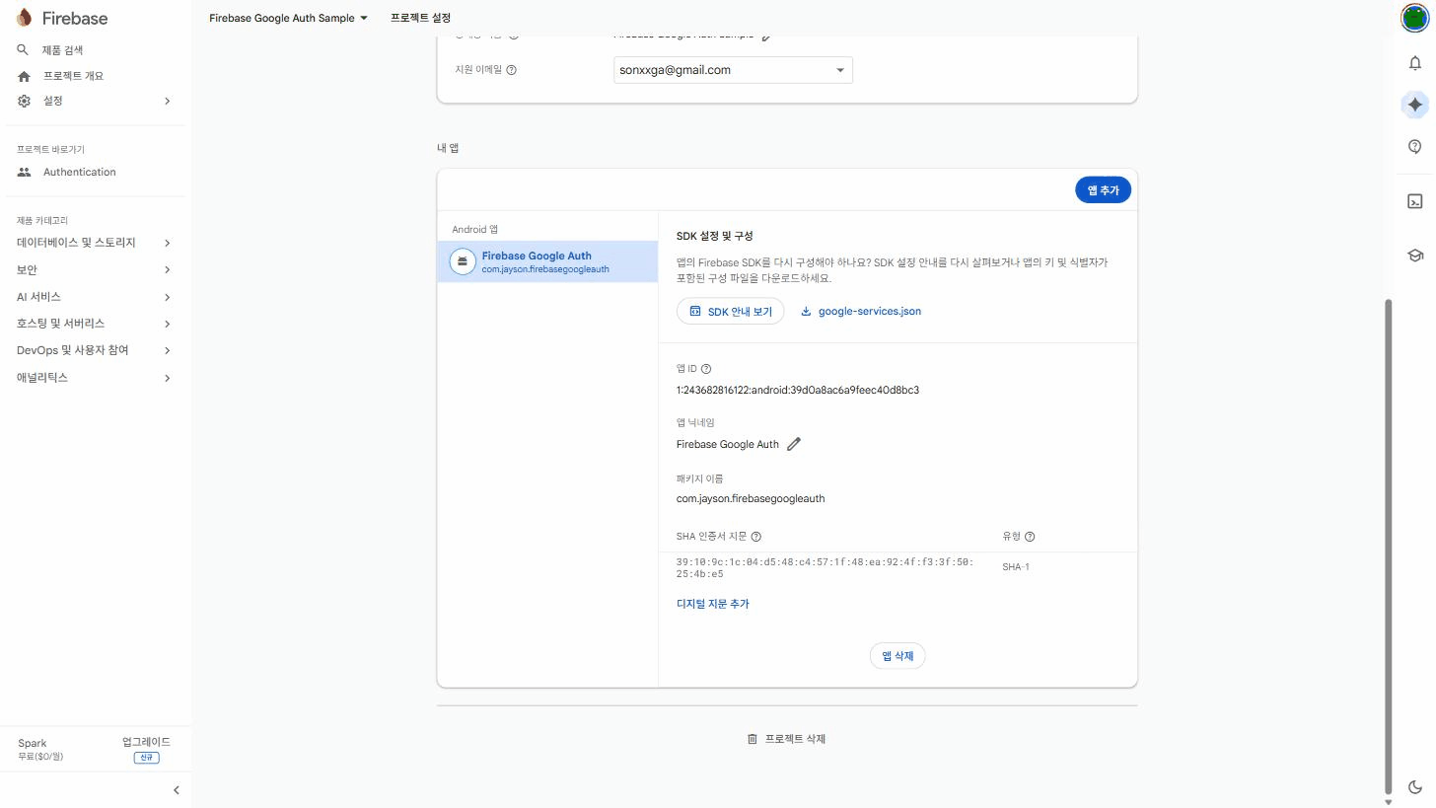Select the 프로젝트 설정 tab in the top bar
1436x808 pixels.
pos(420,18)
